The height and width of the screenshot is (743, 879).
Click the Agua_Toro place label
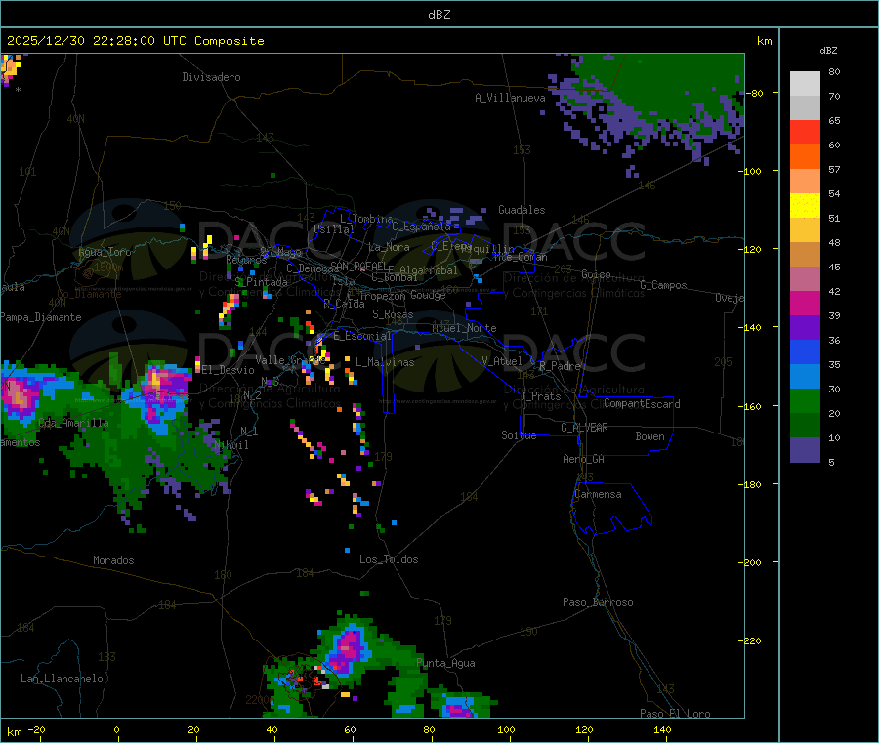coord(105,252)
